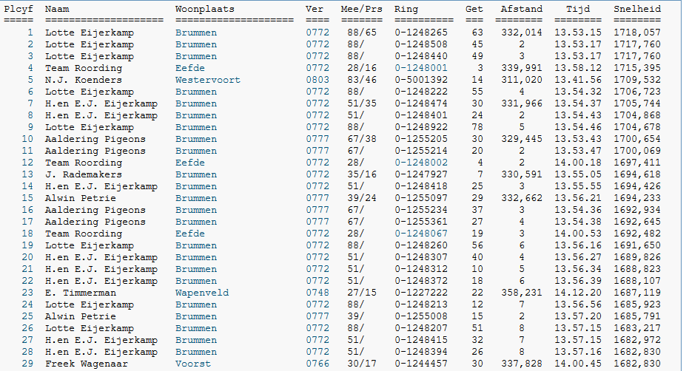
Task: Click Brummen link in J. Rademakers' row
Action: pyautogui.click(x=195, y=174)
